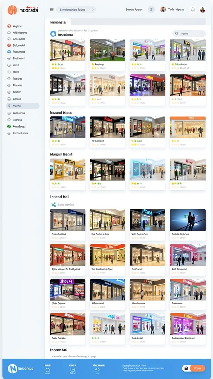Expand the header breadcrumb chevron

pos(93,10)
